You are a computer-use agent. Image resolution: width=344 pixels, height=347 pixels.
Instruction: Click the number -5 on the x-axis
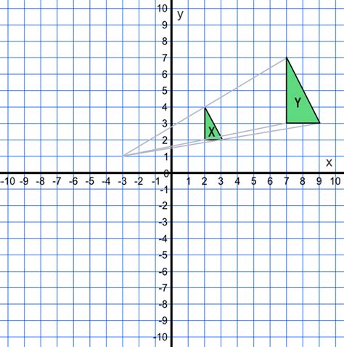(89, 181)
